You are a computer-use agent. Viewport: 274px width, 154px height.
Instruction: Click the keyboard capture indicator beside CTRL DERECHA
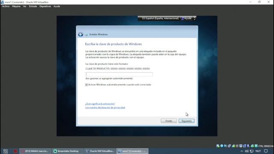[256, 146]
